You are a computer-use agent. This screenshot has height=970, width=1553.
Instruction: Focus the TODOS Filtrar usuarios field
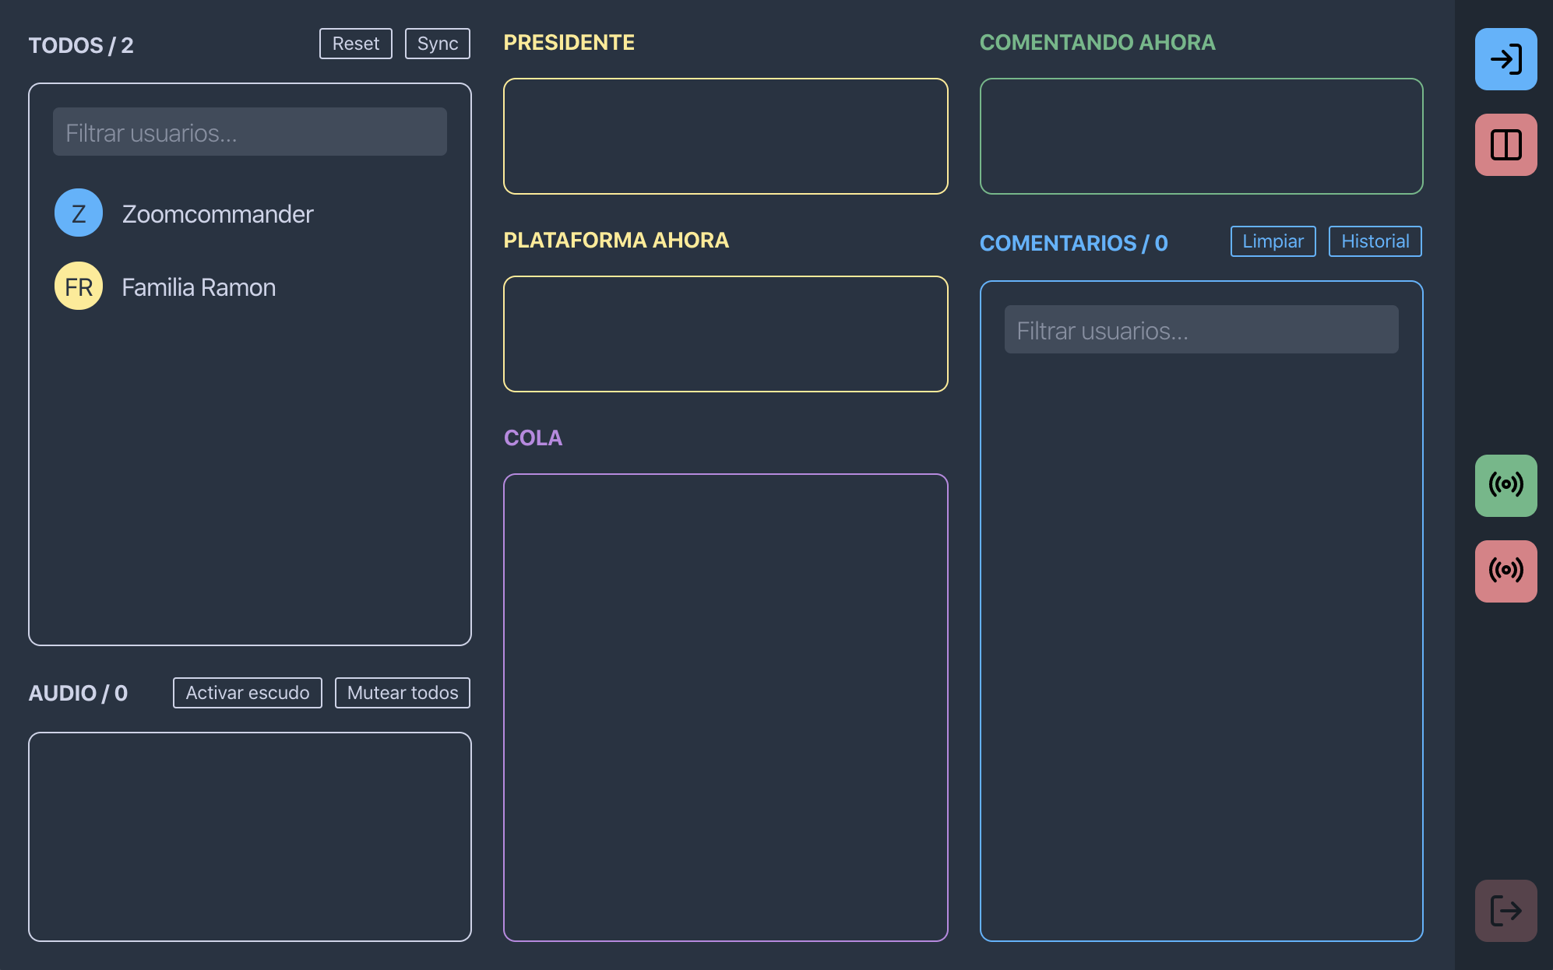point(249,132)
